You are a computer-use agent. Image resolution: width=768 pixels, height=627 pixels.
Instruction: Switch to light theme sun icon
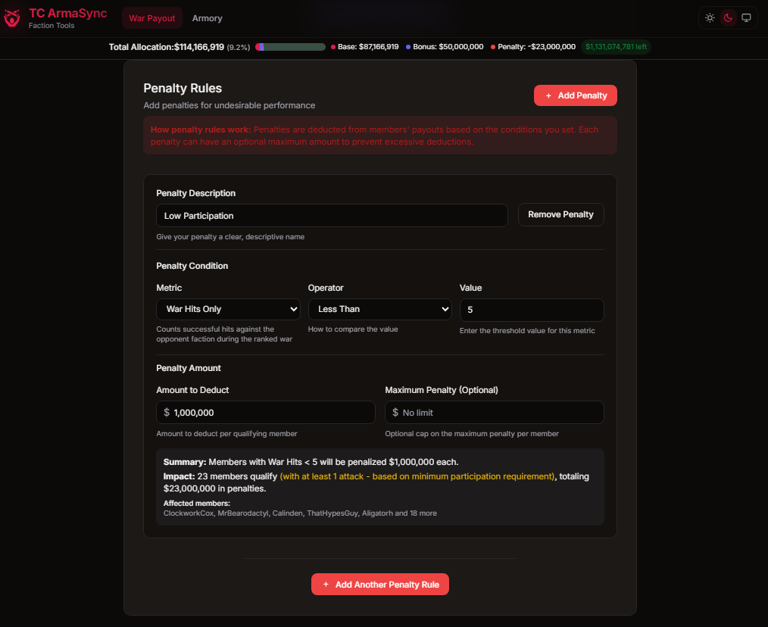710,18
